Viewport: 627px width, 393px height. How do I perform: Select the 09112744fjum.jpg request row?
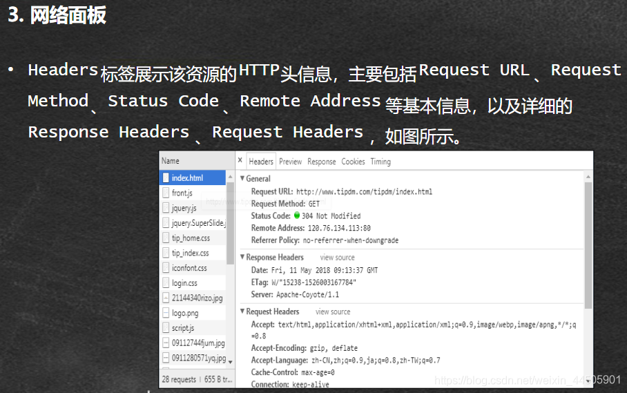(193, 343)
